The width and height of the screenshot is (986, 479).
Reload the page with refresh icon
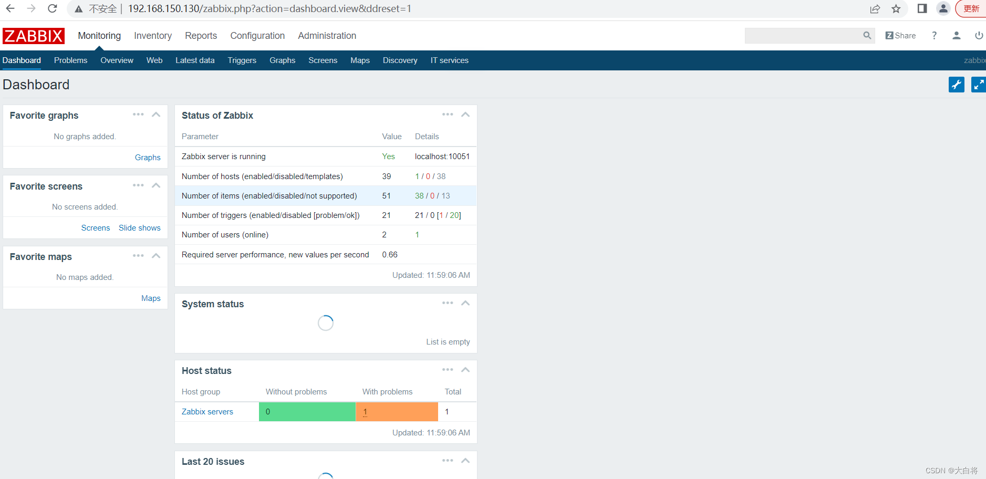(x=52, y=8)
